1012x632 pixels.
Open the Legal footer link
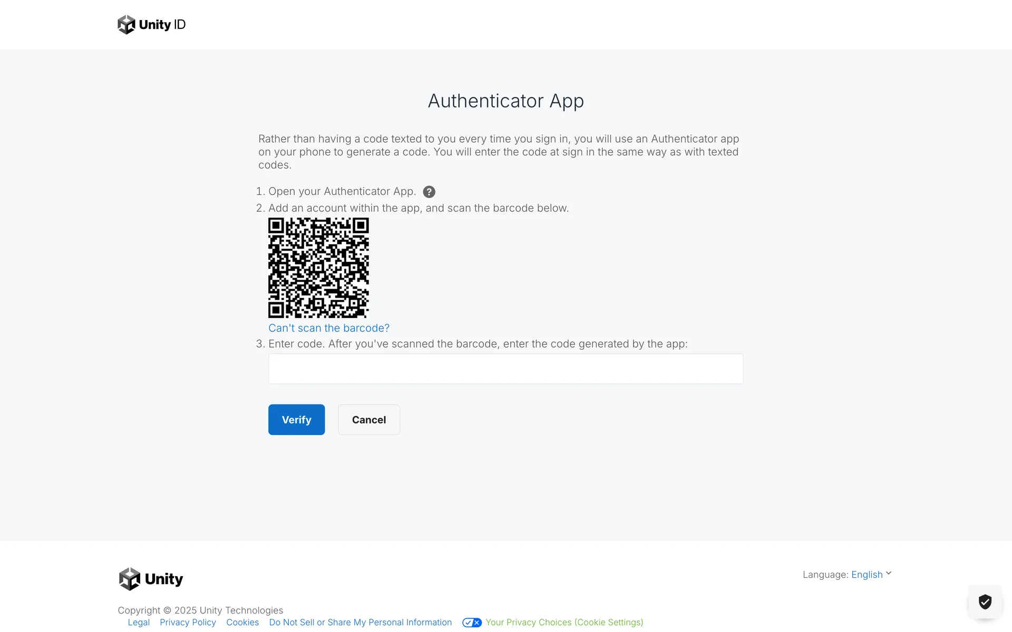(139, 623)
